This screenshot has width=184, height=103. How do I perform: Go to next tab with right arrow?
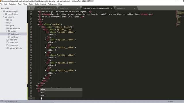[31, 8]
